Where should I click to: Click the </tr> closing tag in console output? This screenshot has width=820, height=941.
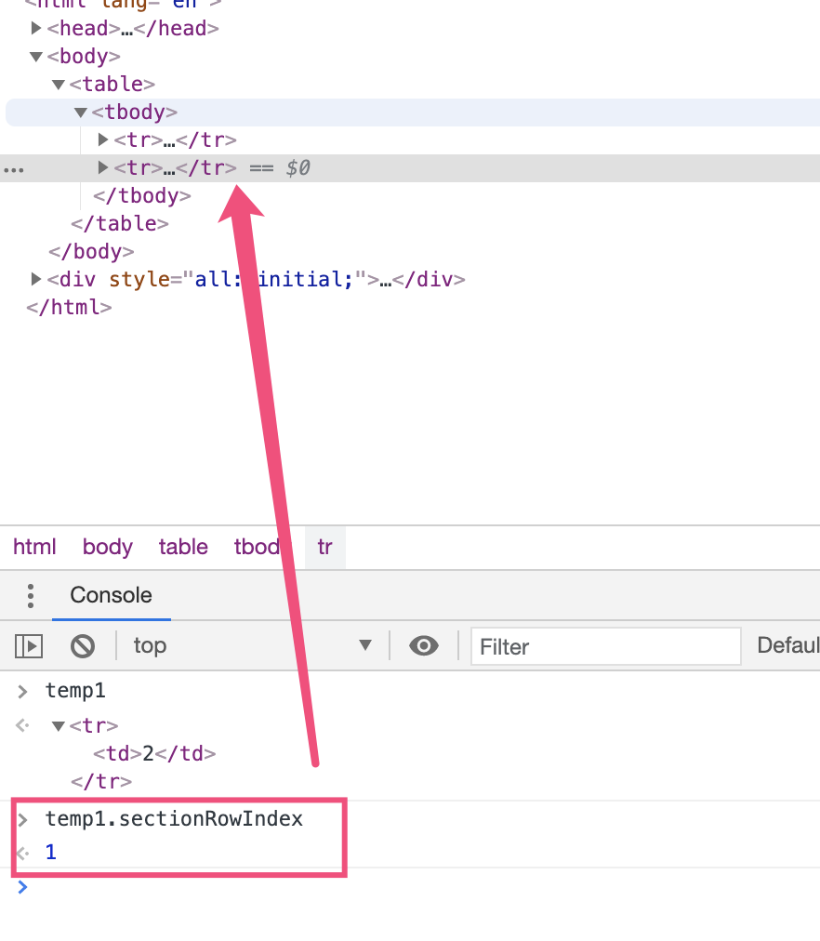[x=100, y=781]
